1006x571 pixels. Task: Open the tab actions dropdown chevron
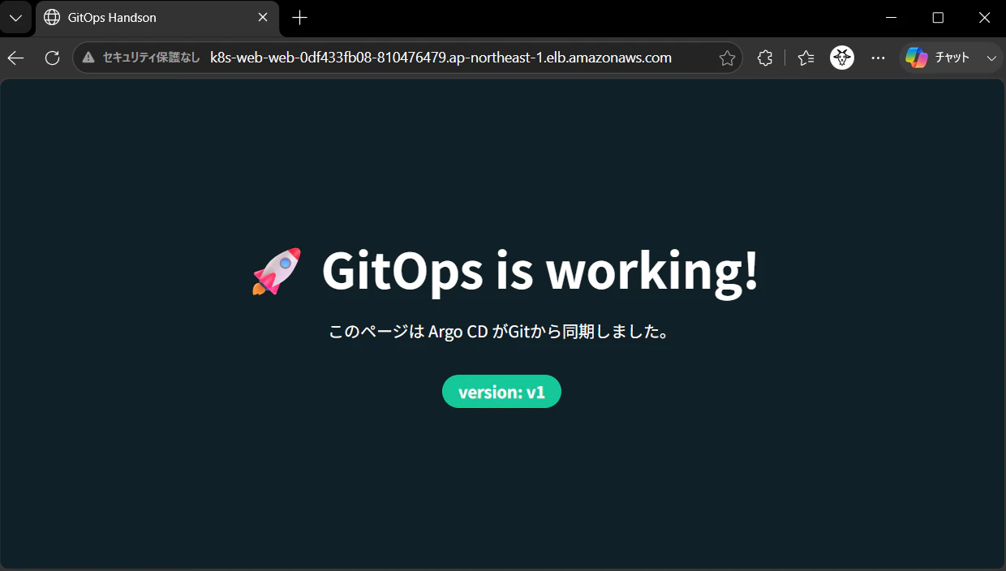[15, 17]
